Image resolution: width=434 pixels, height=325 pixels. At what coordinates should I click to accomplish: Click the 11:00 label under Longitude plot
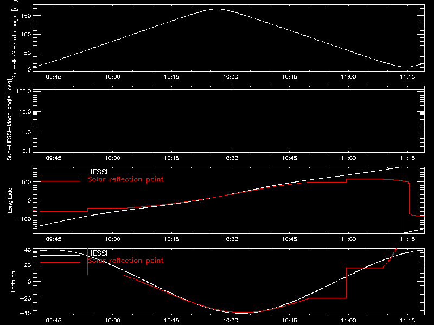pos(348,239)
